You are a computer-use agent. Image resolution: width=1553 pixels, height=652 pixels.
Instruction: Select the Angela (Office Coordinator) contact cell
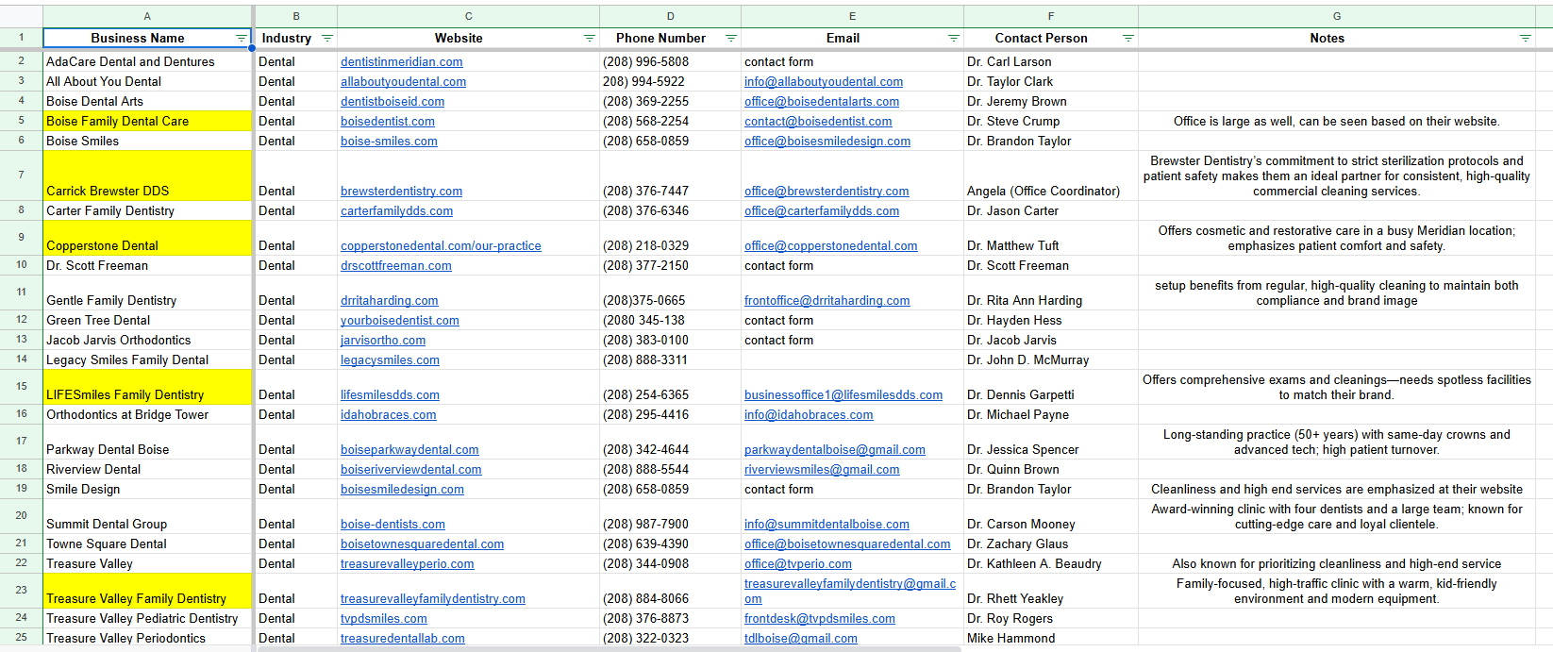point(1051,176)
